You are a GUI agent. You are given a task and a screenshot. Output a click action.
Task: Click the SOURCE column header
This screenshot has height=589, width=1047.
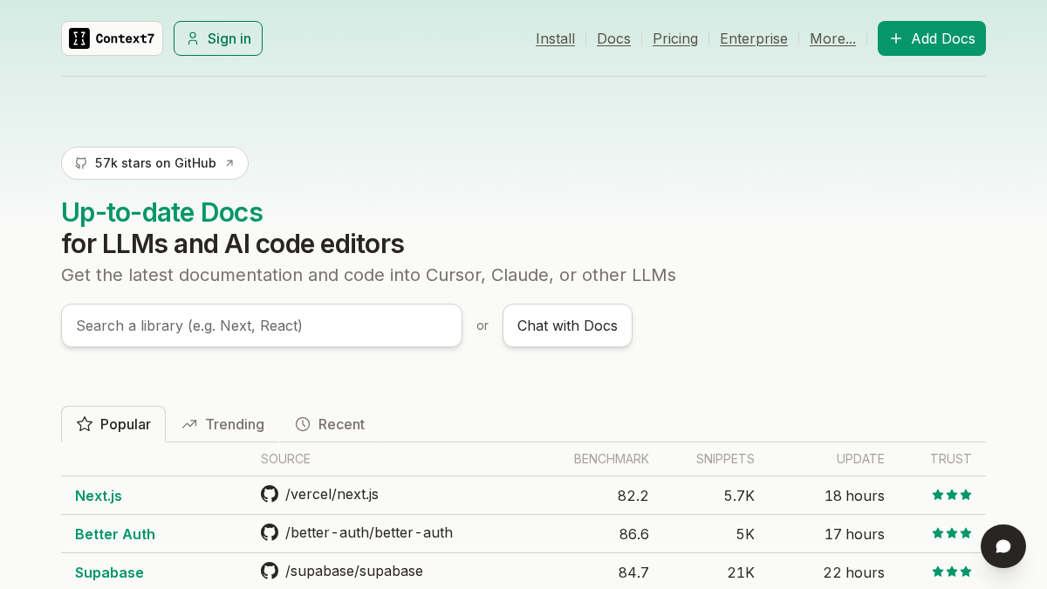pos(285,459)
